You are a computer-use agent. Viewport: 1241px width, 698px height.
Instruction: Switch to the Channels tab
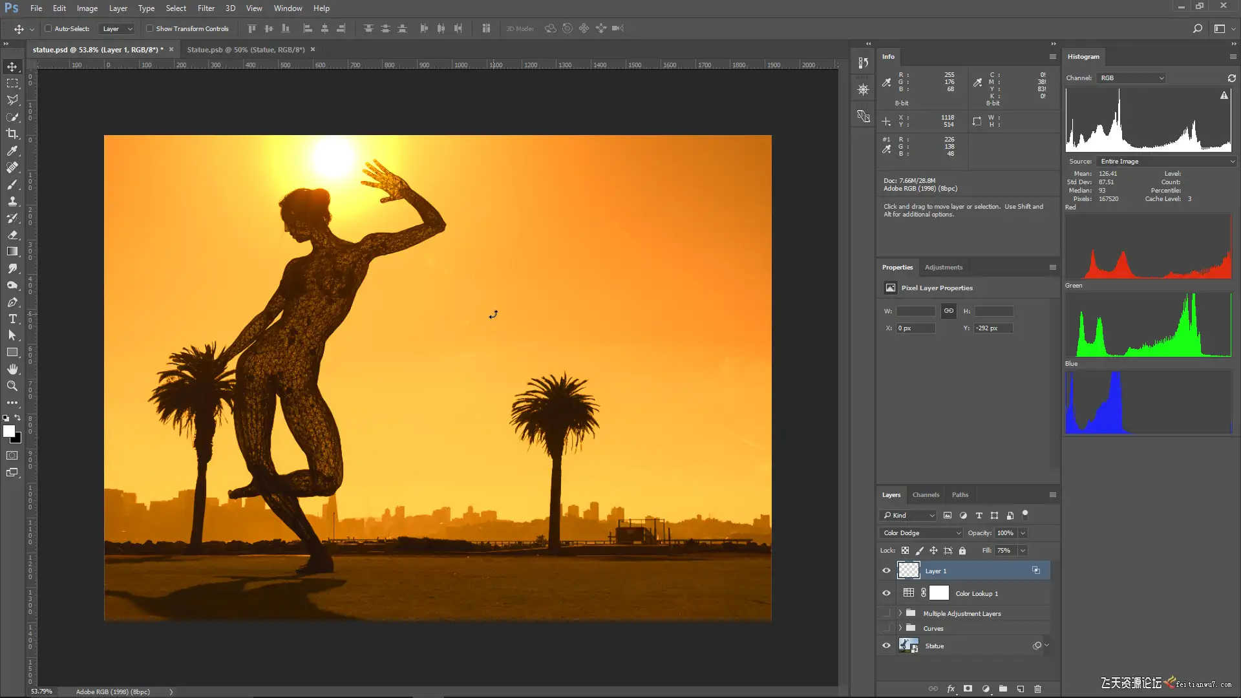(x=926, y=495)
